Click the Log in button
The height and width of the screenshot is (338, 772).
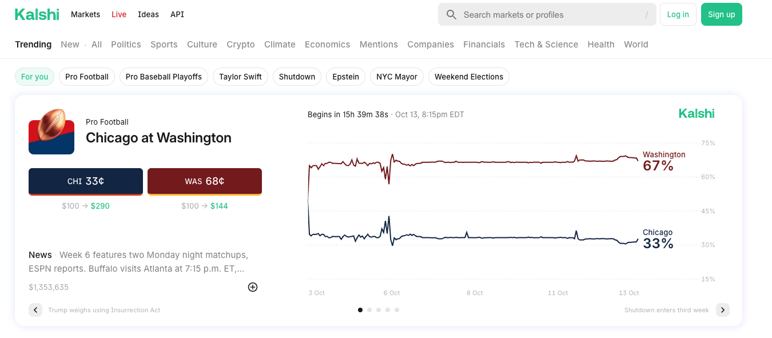[x=678, y=14]
